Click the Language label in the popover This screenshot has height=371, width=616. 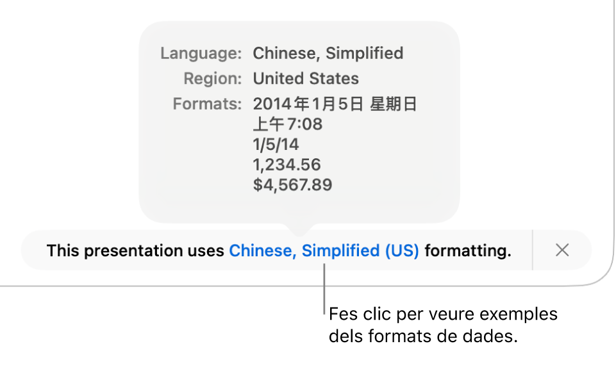pyautogui.click(x=201, y=53)
